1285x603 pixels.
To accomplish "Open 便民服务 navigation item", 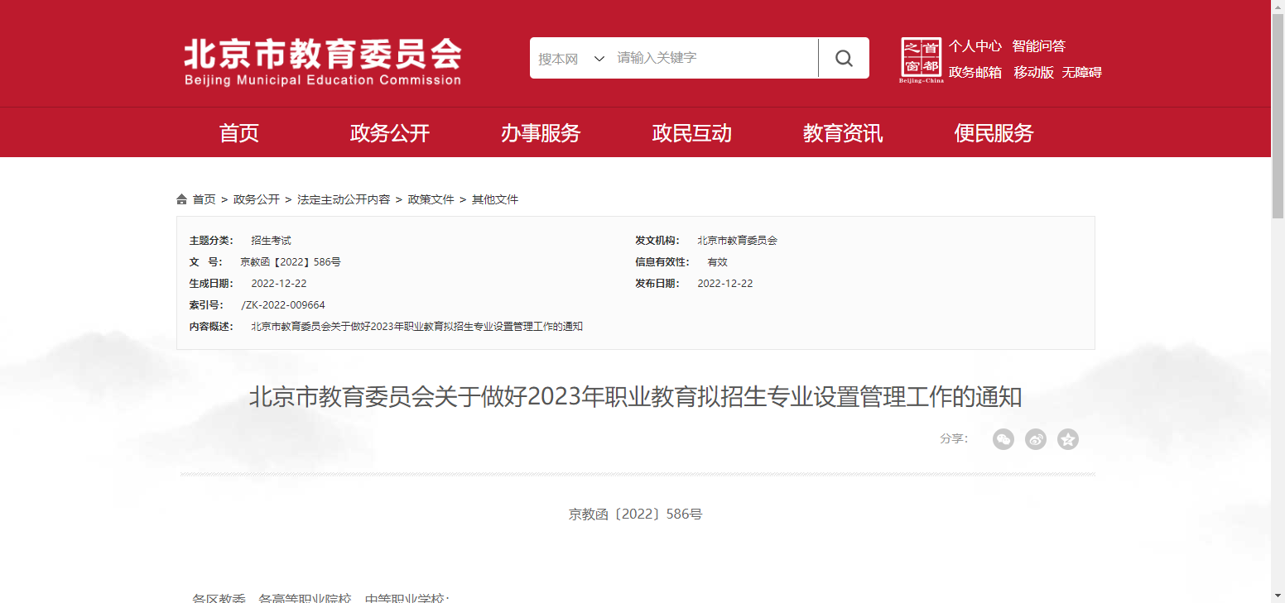I will click(x=994, y=133).
